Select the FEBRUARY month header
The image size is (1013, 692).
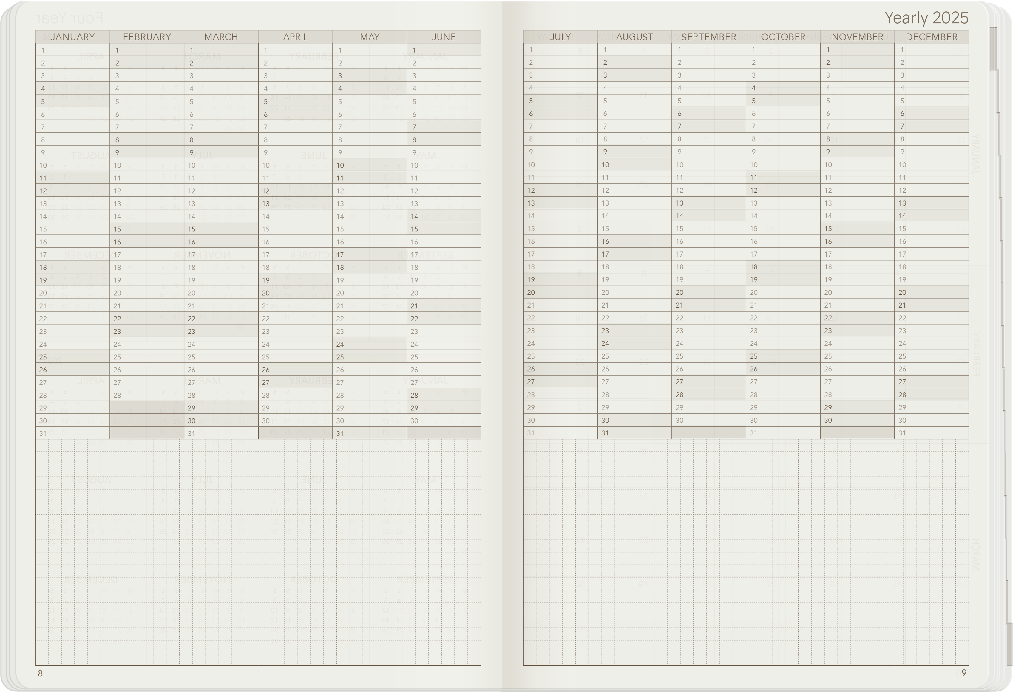pos(147,37)
